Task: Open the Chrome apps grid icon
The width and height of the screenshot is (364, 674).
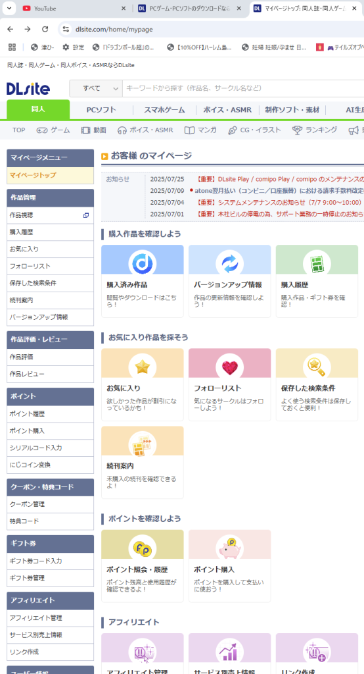Action: tap(12, 47)
